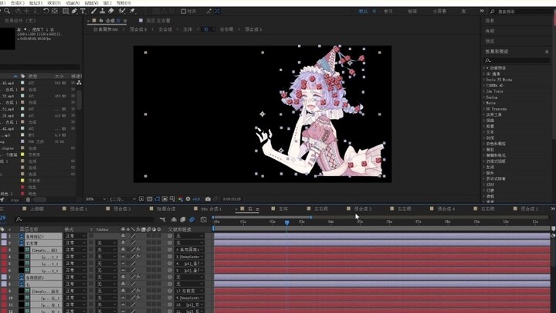
Task: Select the Roto Brush tool
Action: [122, 11]
